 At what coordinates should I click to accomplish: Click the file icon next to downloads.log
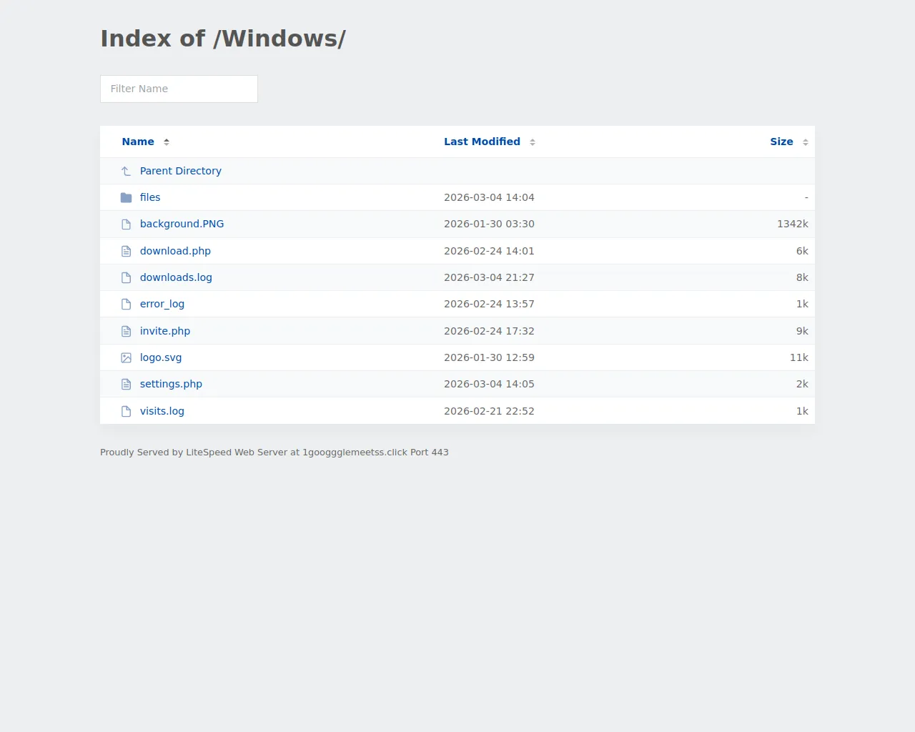pos(126,277)
